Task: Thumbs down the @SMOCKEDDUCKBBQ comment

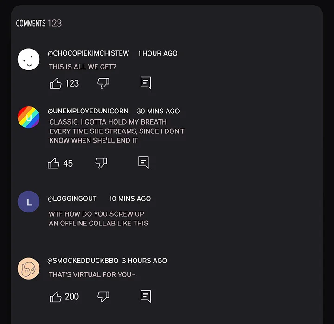Action: pyautogui.click(x=103, y=297)
